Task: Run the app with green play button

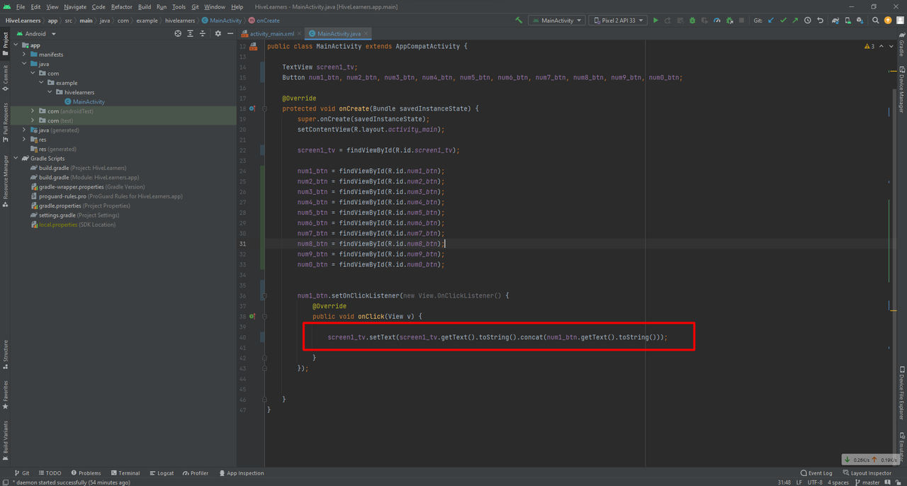Action: (x=655, y=21)
